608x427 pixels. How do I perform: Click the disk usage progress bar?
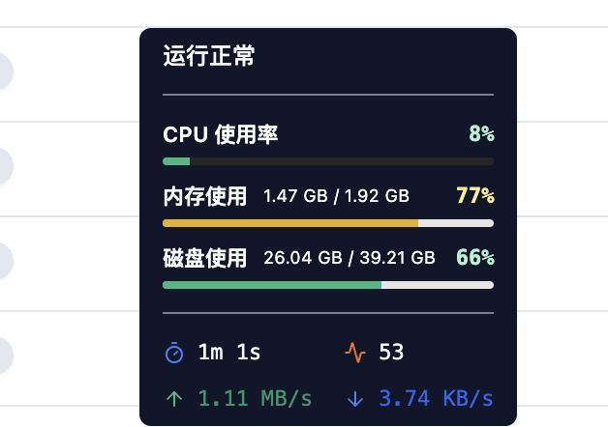328,285
